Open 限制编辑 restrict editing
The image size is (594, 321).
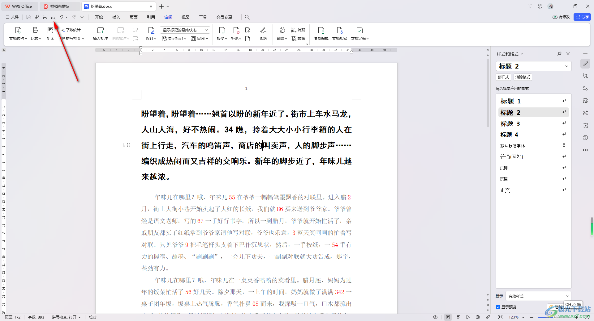(321, 34)
